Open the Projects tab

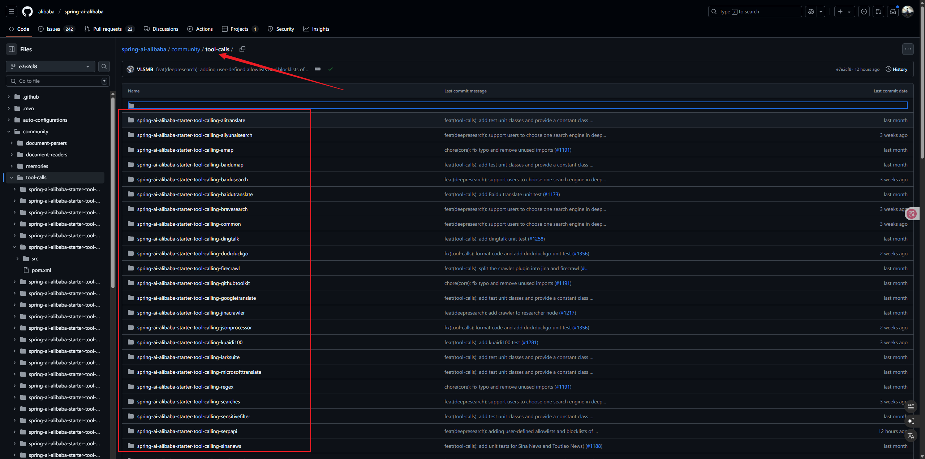pos(240,29)
